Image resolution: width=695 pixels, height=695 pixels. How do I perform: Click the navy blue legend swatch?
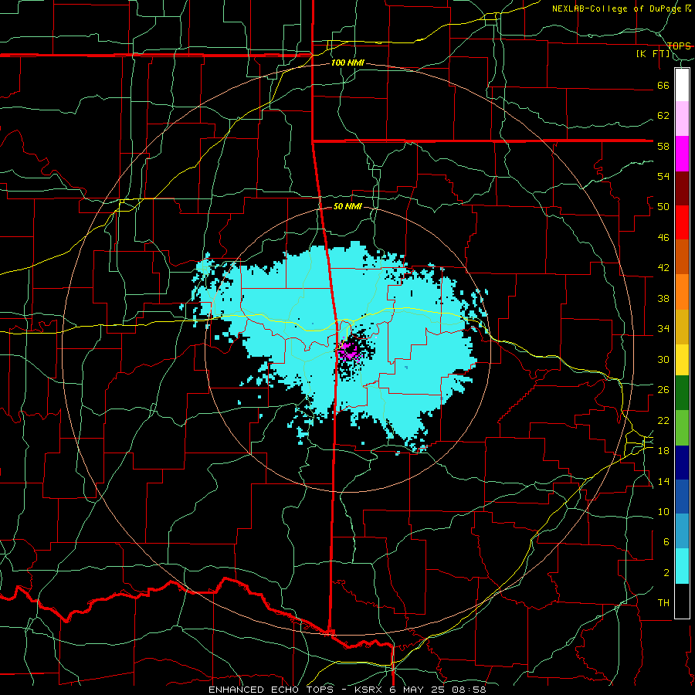click(x=682, y=463)
